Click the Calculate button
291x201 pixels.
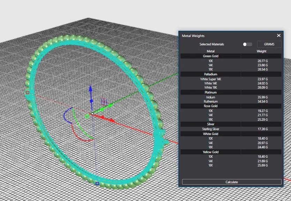[x=232, y=182]
